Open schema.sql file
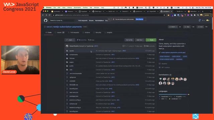Image resolution: width=214 pixels, height=120 pixels. click(x=73, y=104)
